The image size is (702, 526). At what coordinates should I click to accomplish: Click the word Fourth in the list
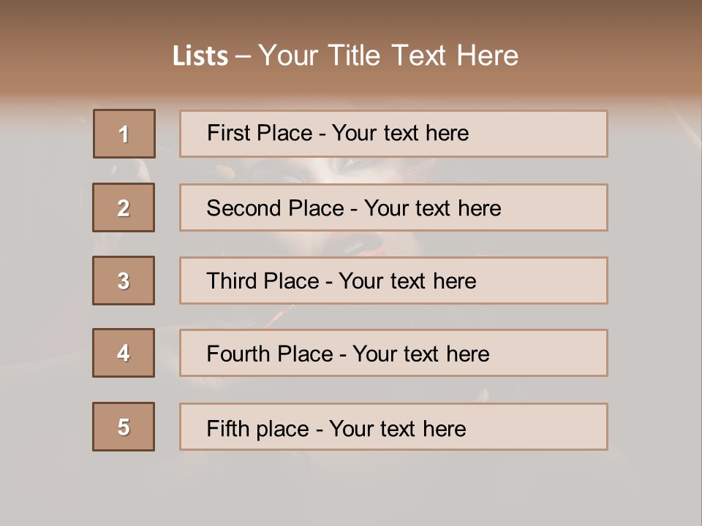239,354
